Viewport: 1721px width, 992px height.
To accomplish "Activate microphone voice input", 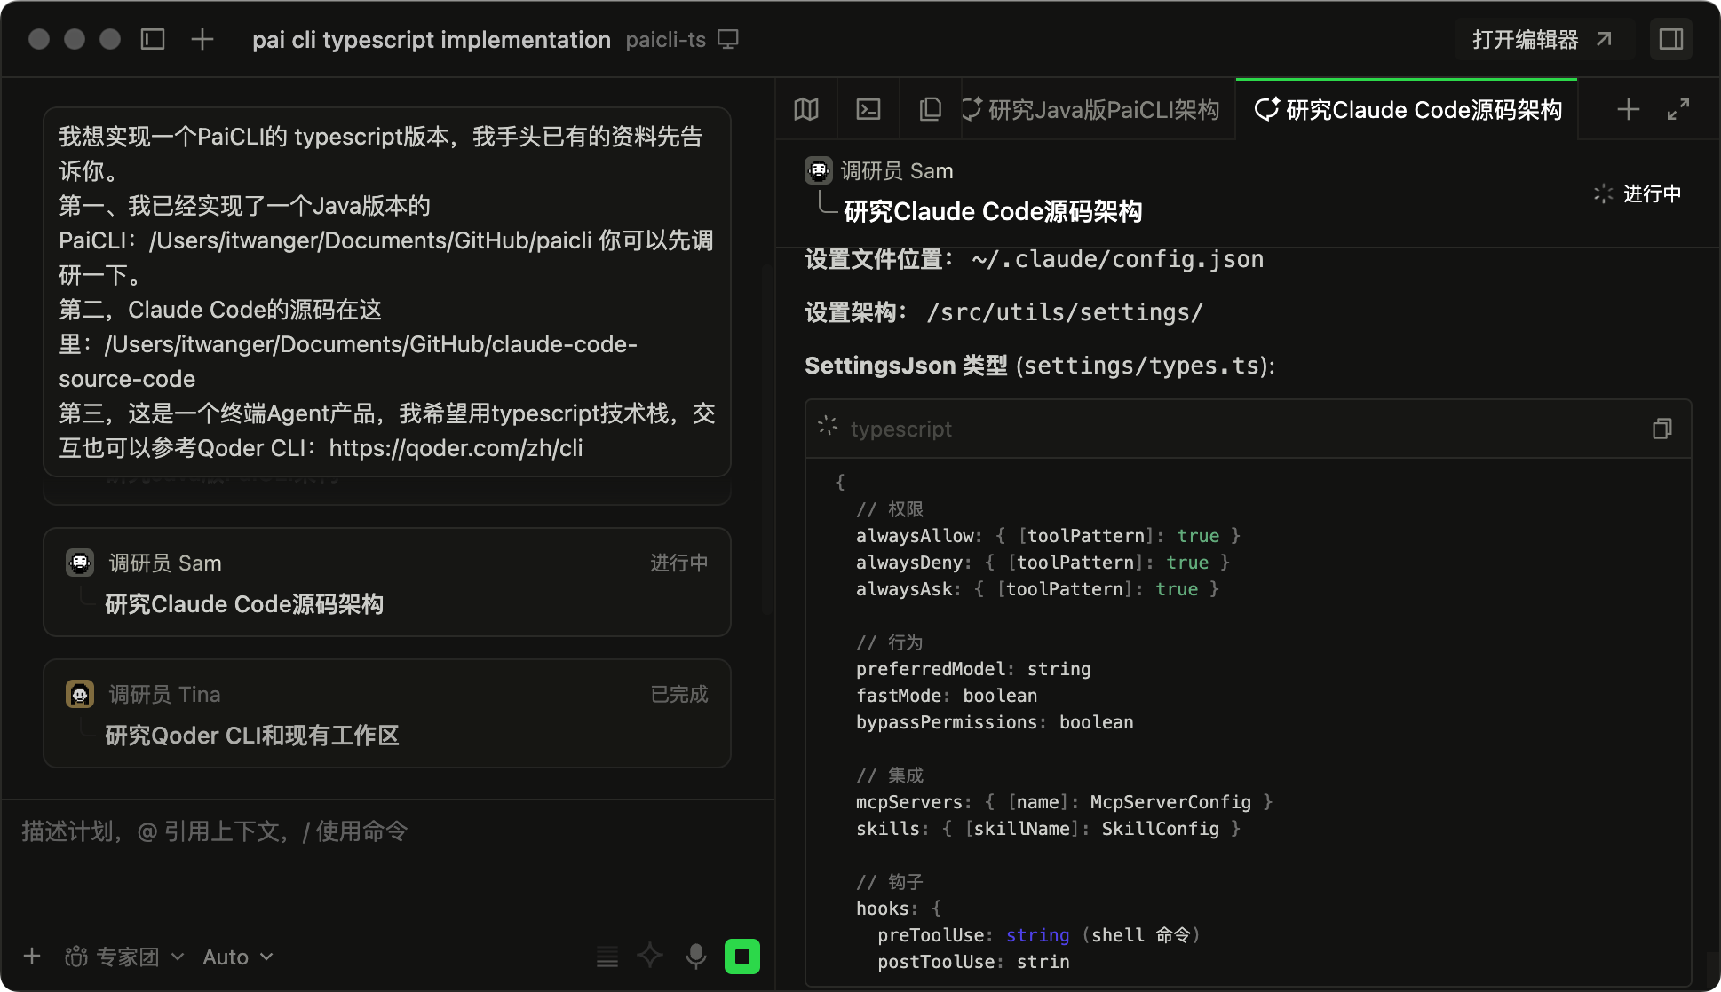I will 696,956.
